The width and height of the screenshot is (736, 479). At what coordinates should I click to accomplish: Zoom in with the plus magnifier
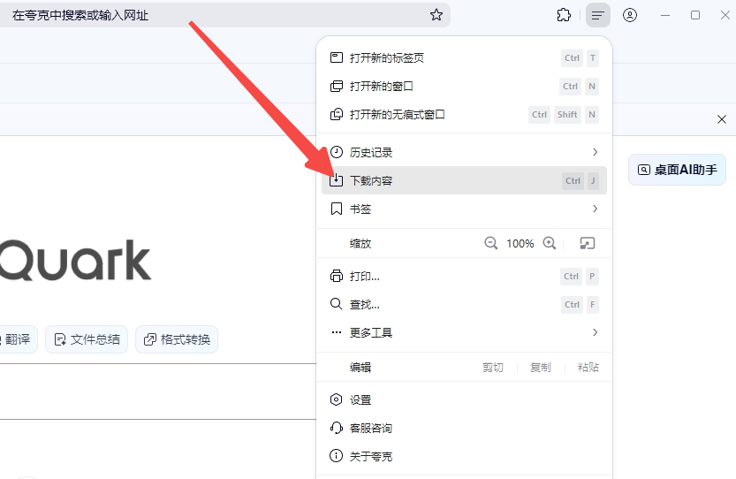[x=550, y=243]
